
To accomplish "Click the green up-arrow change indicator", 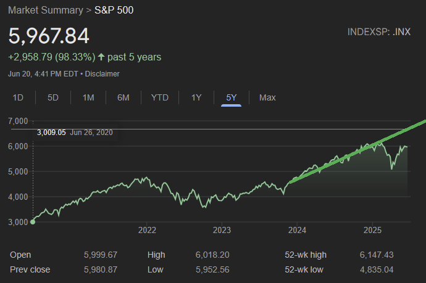I will [101, 57].
